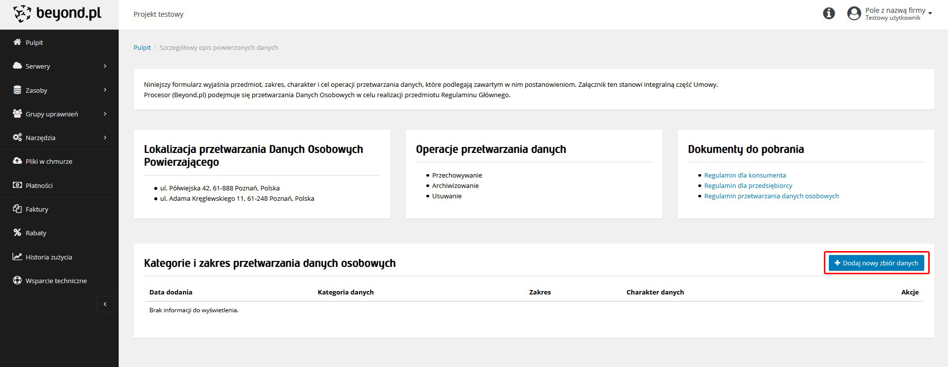Collapse the sidebar with arrow button
The image size is (948, 367).
105,304
